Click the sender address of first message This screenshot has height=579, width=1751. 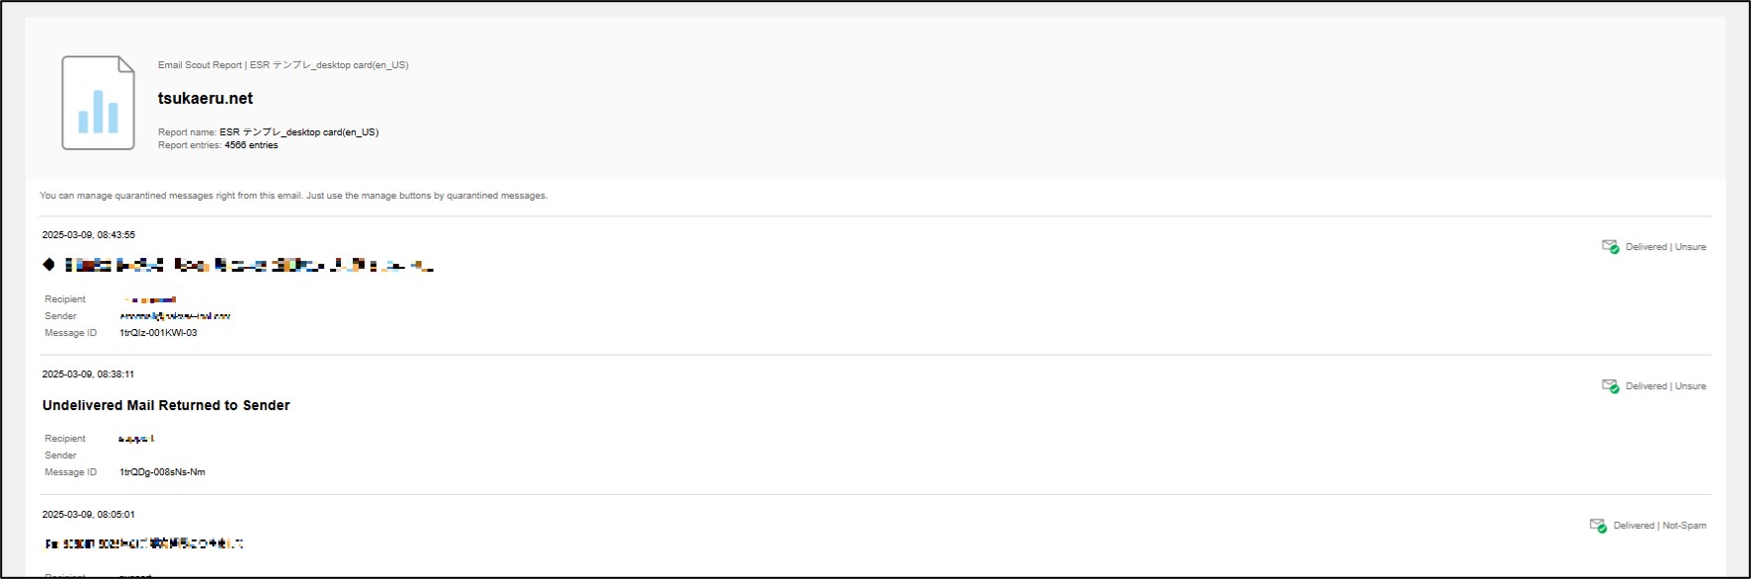tap(175, 316)
